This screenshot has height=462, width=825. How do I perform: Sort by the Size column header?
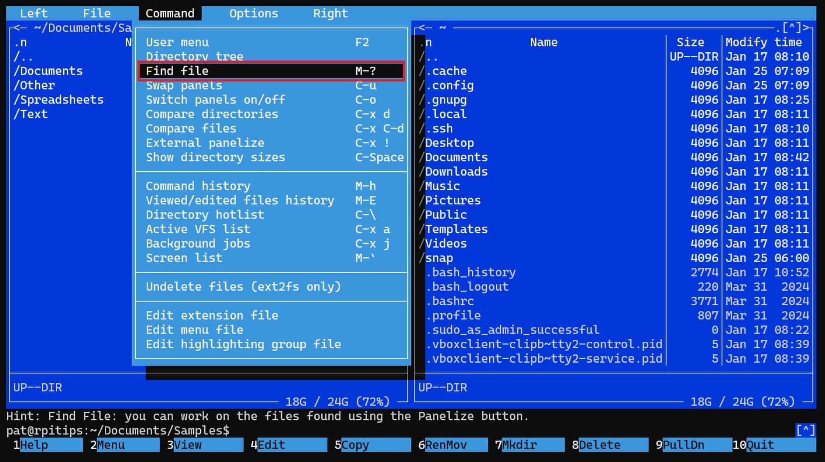point(690,42)
